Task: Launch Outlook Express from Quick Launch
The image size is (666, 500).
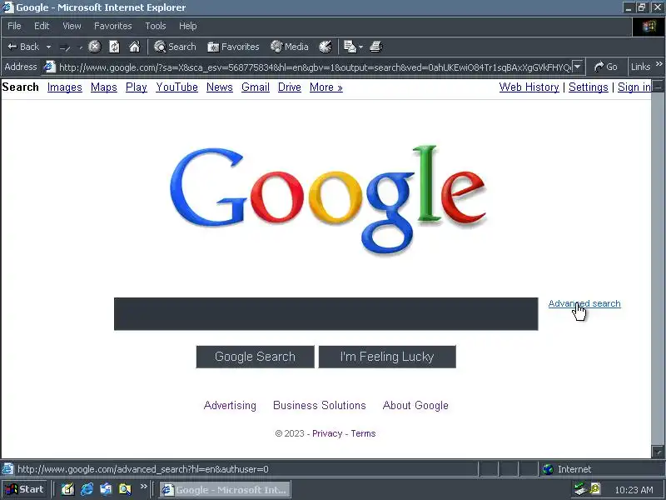Action: [x=106, y=489]
